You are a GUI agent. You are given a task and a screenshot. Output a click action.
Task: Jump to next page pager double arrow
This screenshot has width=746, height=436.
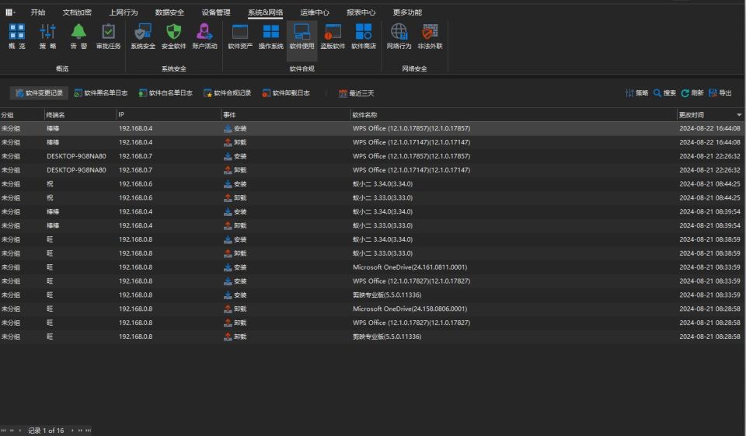click(x=80, y=431)
